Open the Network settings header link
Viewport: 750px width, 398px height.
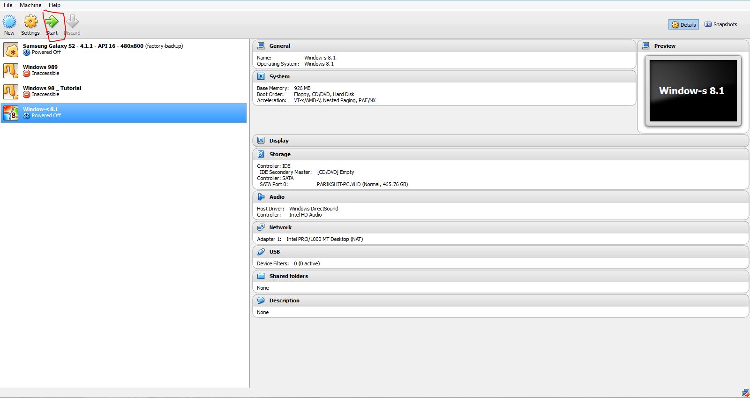pyautogui.click(x=280, y=227)
